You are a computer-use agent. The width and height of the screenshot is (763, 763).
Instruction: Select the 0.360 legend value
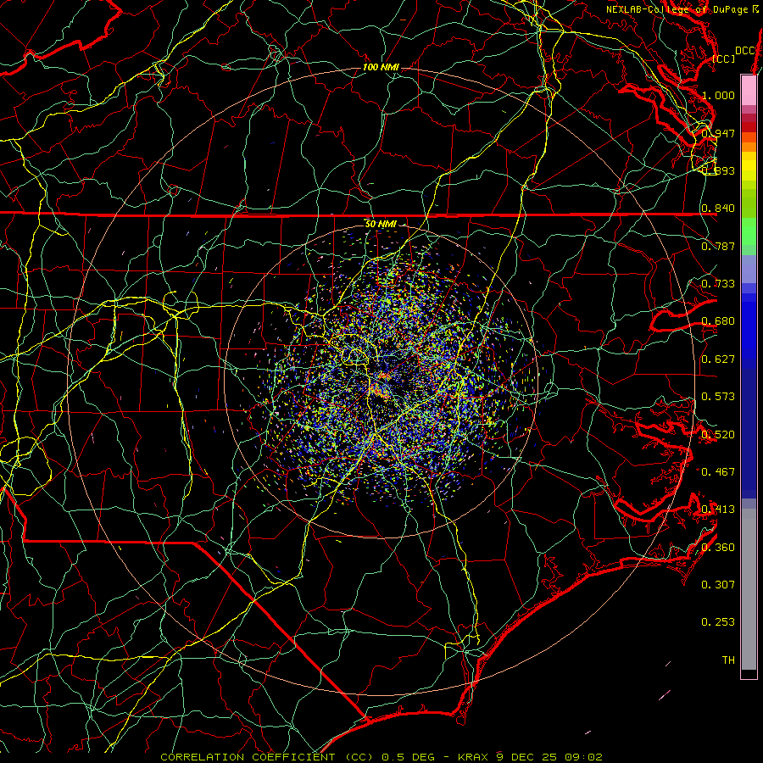click(718, 548)
